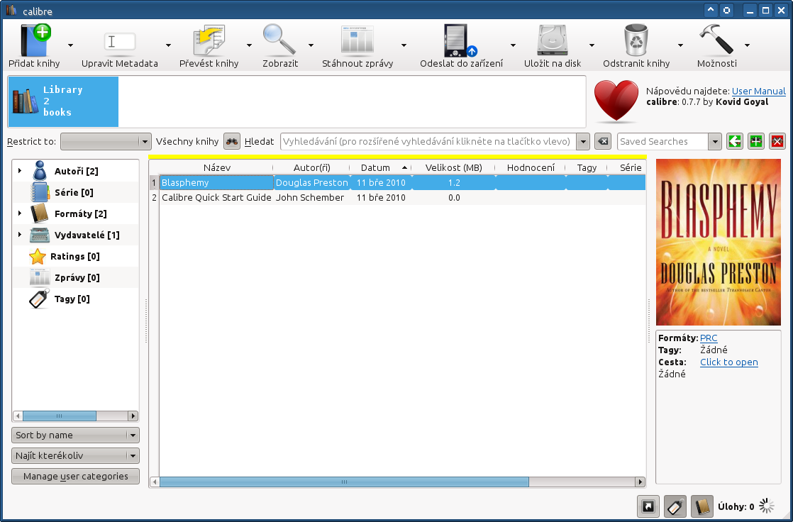Expand the Formáty category
Image resolution: width=793 pixels, height=522 pixels.
click(20, 213)
